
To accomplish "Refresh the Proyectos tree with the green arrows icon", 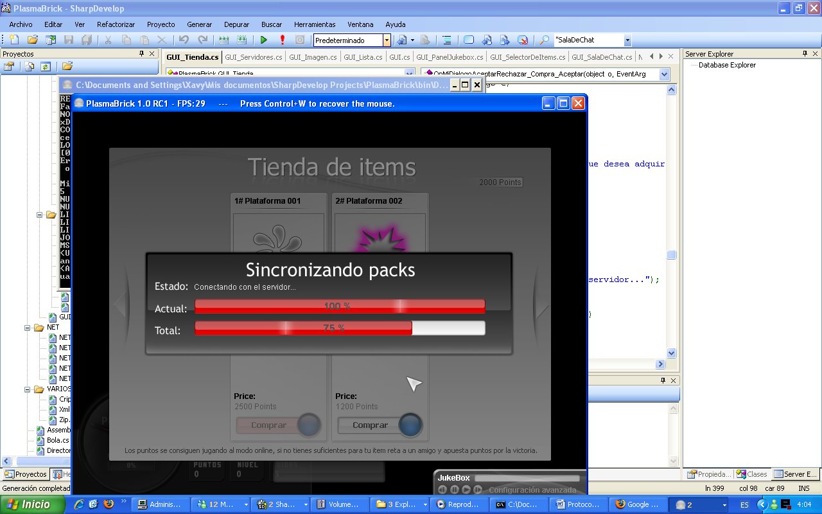I will [x=46, y=66].
